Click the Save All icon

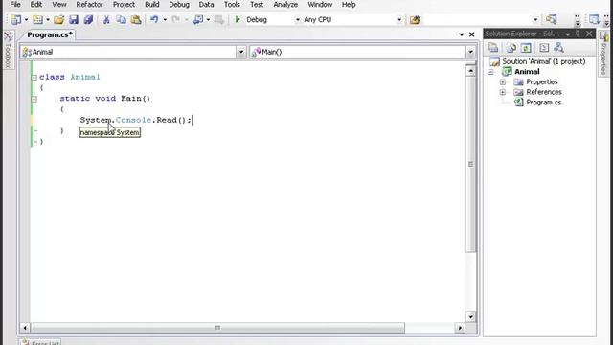(x=88, y=19)
